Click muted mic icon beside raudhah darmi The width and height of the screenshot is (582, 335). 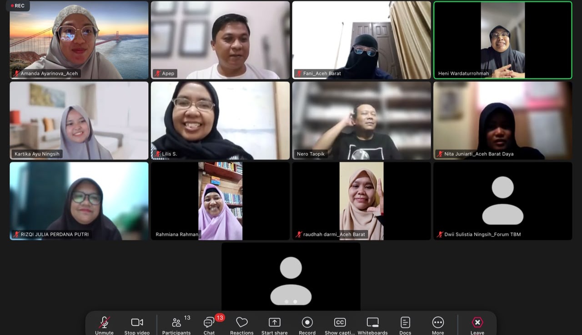[299, 234]
